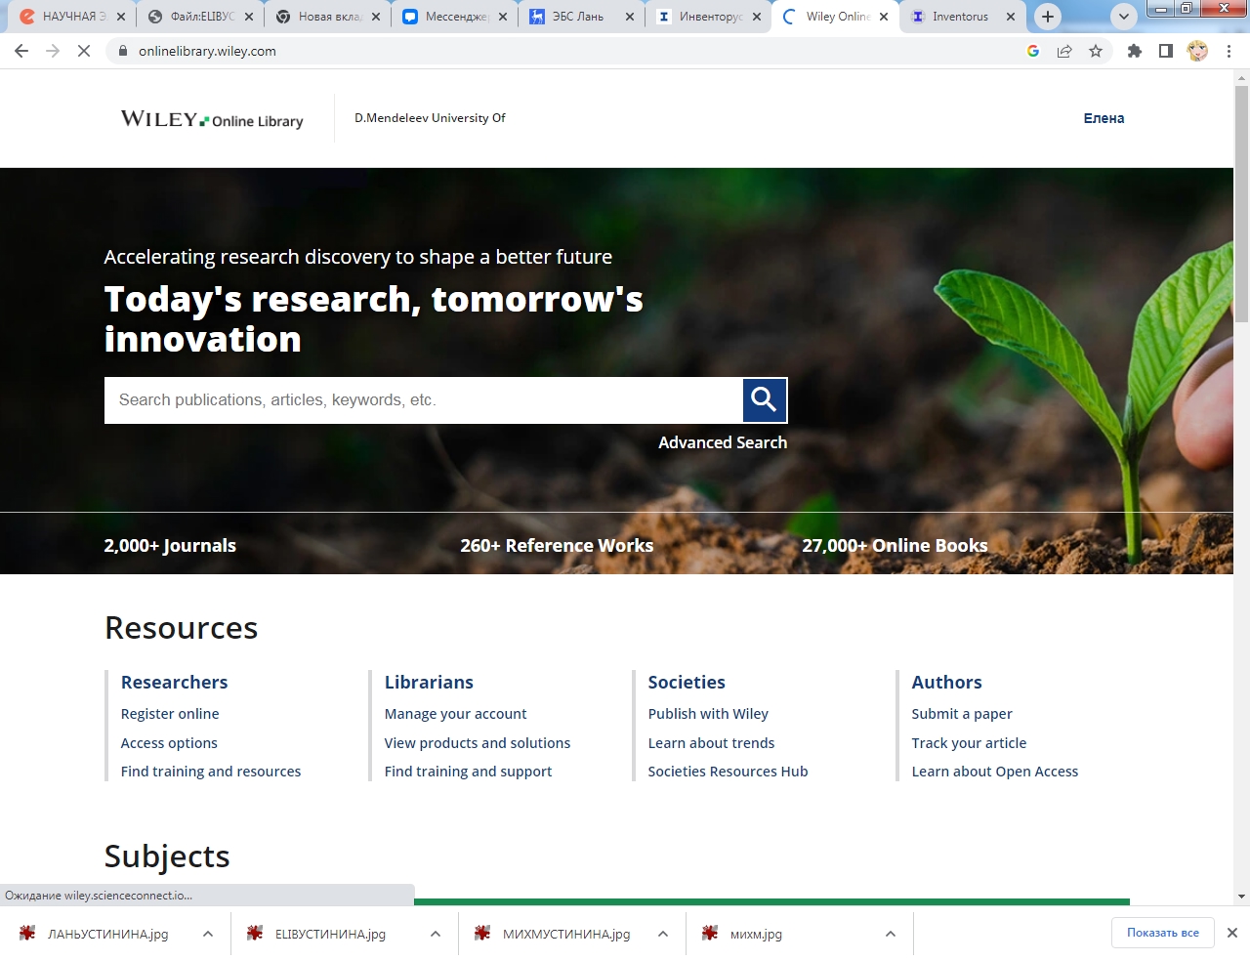Open the Advanced Search link
This screenshot has width=1250, height=961.
click(722, 442)
